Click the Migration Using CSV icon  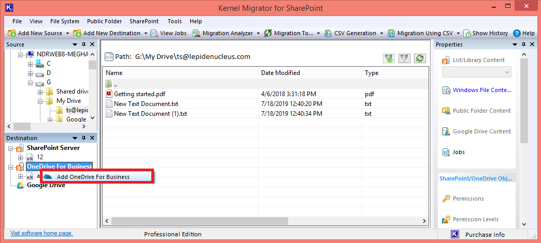pyautogui.click(x=391, y=34)
